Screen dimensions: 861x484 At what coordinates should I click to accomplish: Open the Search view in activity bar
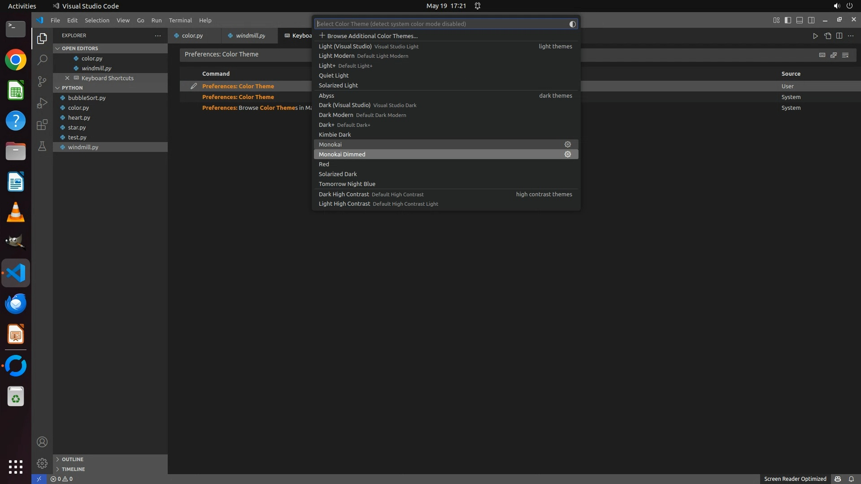pyautogui.click(x=42, y=60)
